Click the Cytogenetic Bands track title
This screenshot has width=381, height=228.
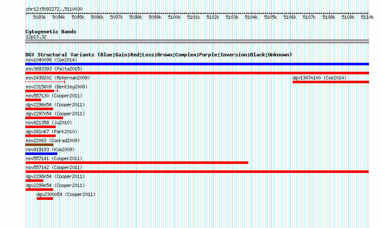(x=51, y=32)
